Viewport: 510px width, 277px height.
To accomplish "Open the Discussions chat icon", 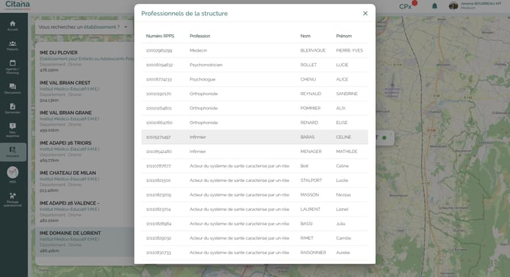I will (x=12, y=87).
